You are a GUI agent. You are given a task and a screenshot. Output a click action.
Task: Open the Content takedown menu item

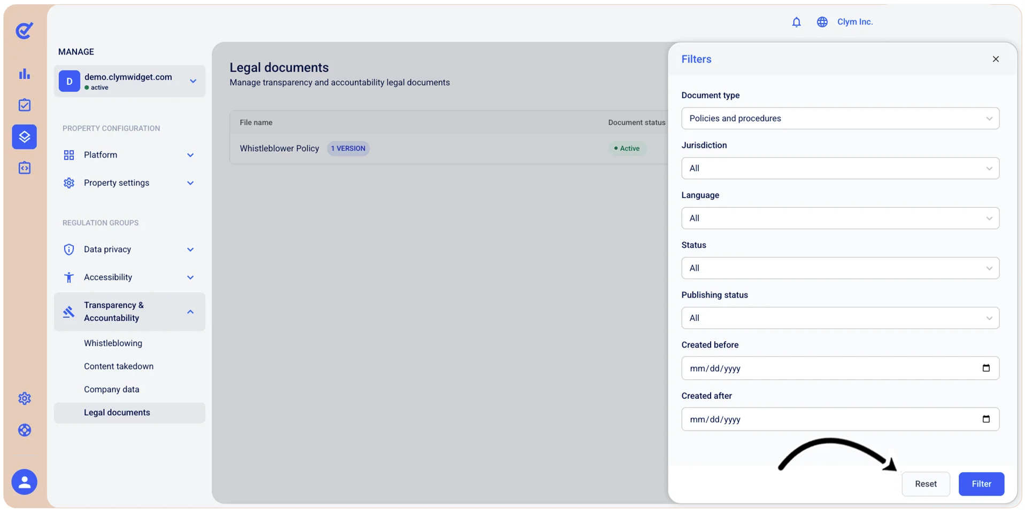tap(119, 366)
